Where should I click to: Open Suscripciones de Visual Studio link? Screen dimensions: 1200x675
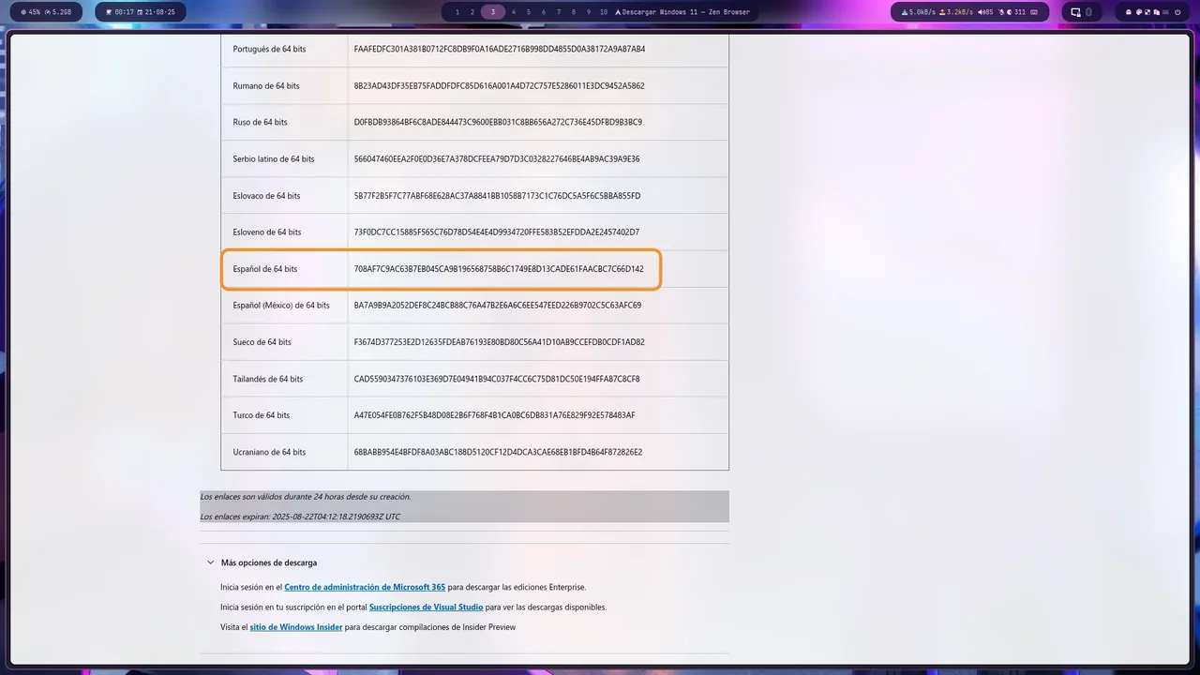(426, 607)
